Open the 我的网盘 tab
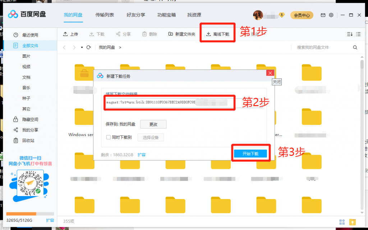Image resolution: width=368 pixels, height=230 pixels. 73,15
